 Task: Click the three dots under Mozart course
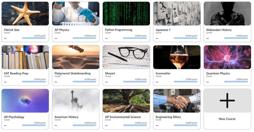click(107, 82)
